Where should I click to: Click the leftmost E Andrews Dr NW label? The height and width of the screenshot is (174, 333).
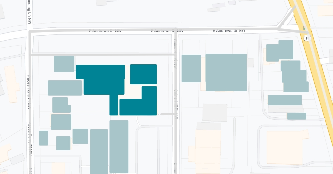tap(105, 31)
